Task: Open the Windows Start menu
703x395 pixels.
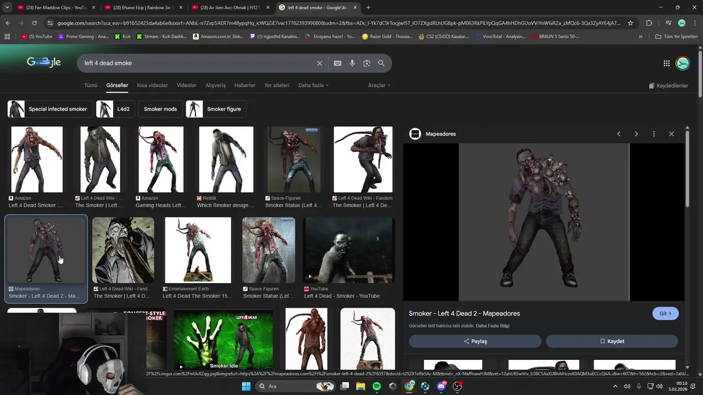Action: click(x=246, y=386)
